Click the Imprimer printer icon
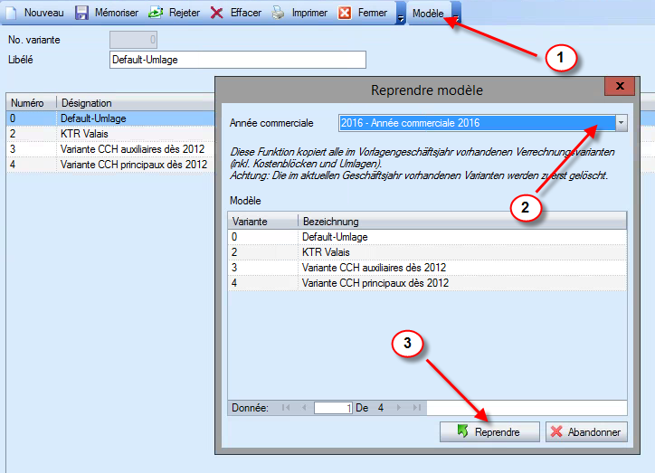655x473 pixels. [279, 13]
